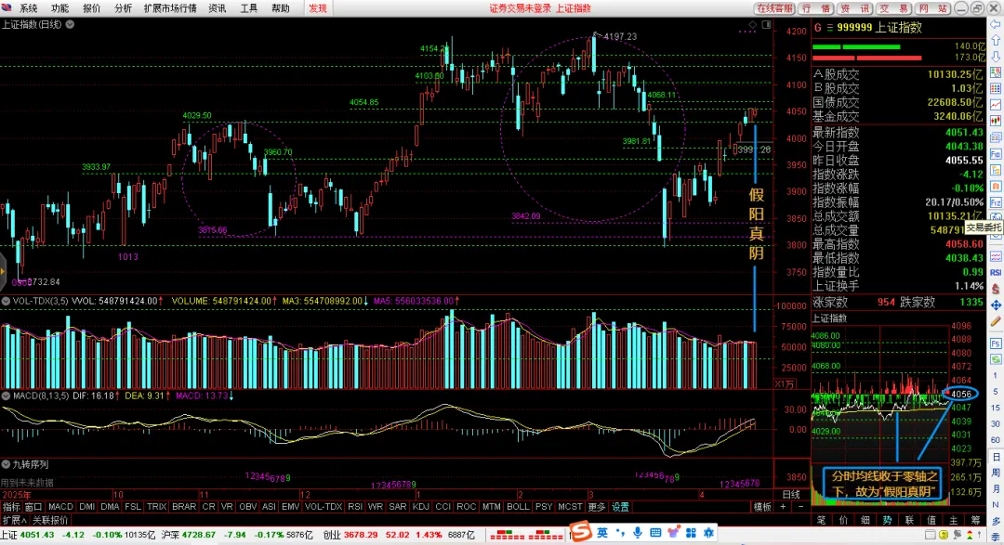This screenshot has width=1004, height=545.
Task: Open the 报价 menu
Action: pos(91,8)
